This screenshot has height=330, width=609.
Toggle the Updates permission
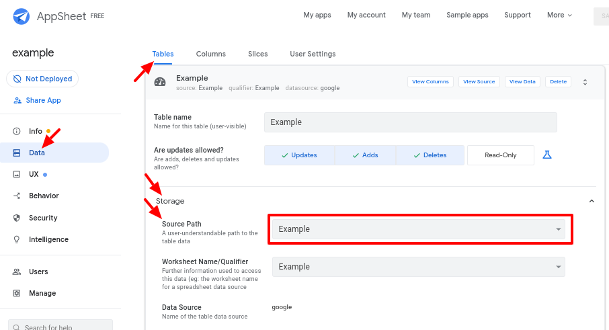pos(299,155)
